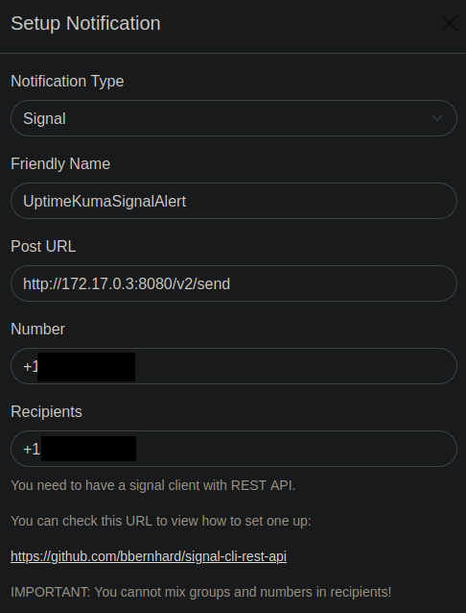The image size is (466, 613).
Task: Click the IMPORTANT groups and numbers warning
Action: coord(201,592)
